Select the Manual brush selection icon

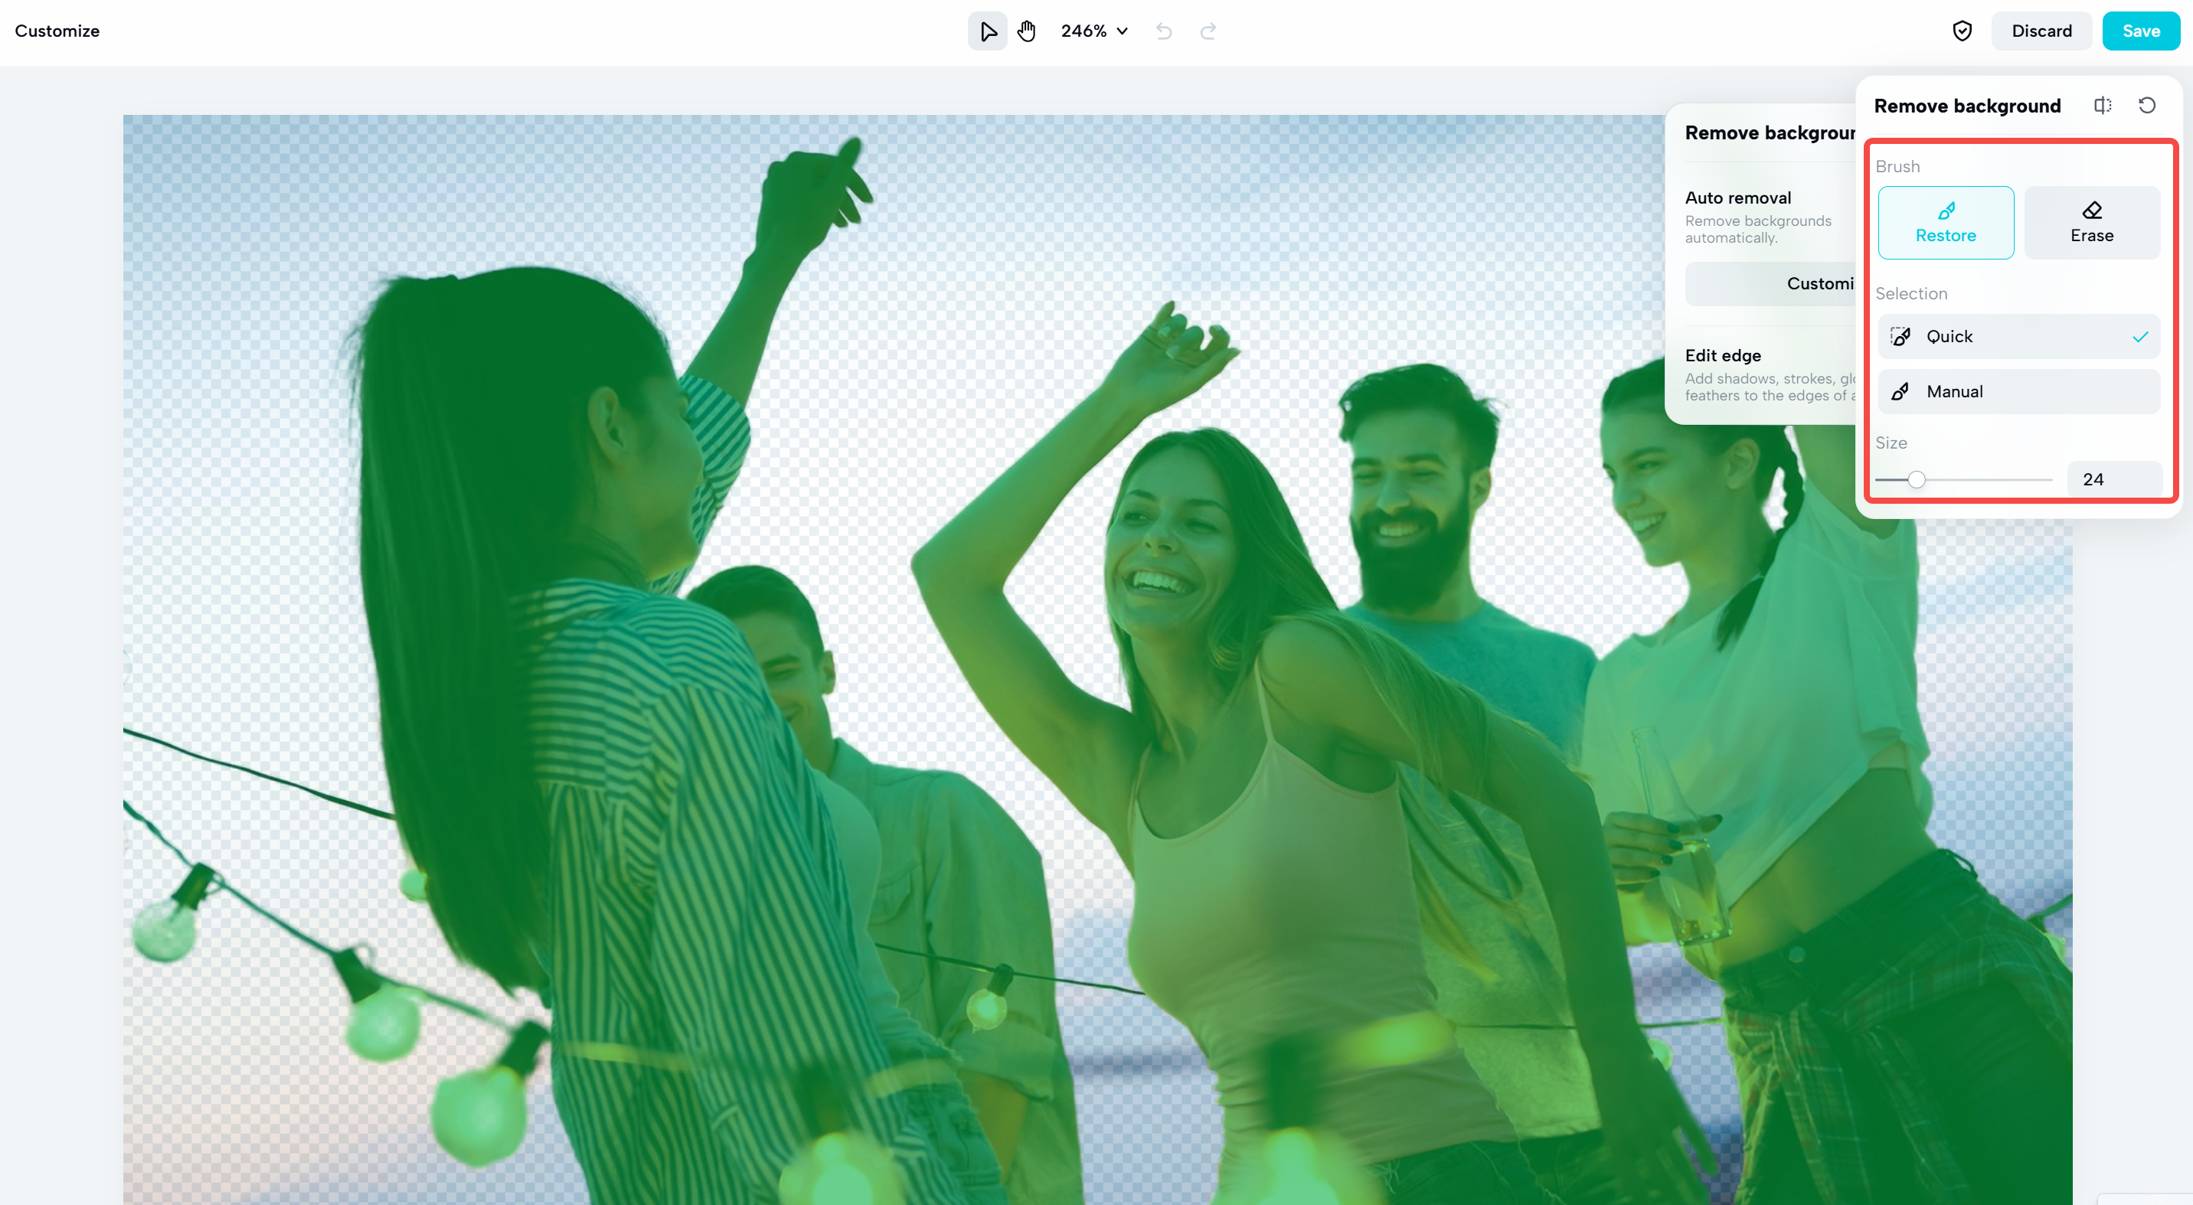click(x=1902, y=390)
